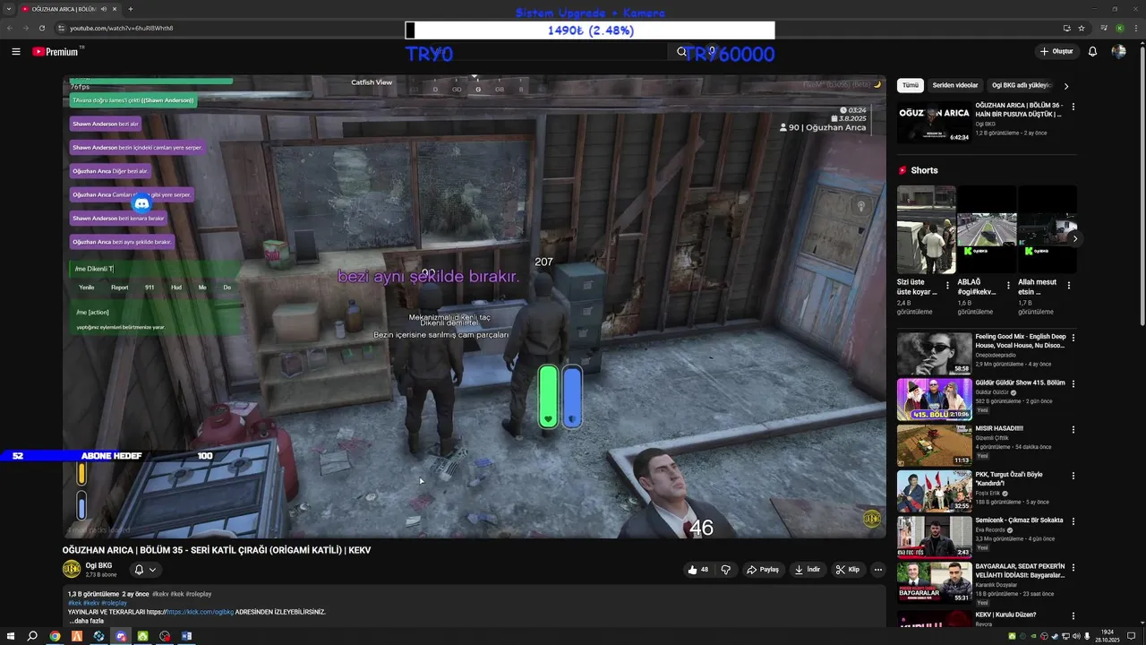Open the Feeling Good Mix video

tap(934, 354)
